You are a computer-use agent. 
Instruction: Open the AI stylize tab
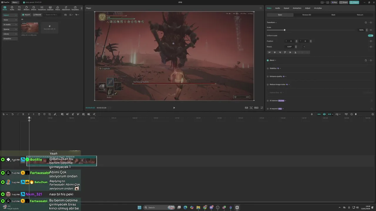pyautogui.click(x=318, y=8)
